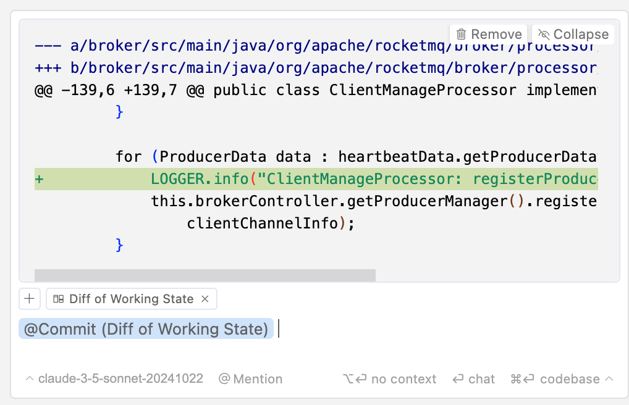Send using the codebase option
629x405 pixels.
(555, 379)
